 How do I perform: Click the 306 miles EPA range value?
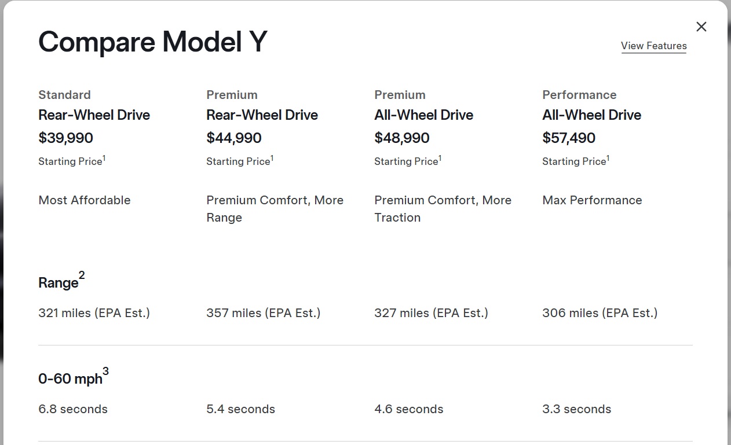(600, 313)
